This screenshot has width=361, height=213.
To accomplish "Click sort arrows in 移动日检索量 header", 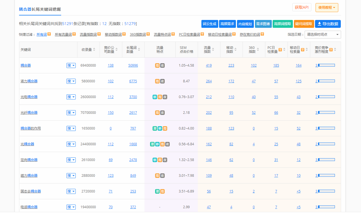I will click(307, 49).
